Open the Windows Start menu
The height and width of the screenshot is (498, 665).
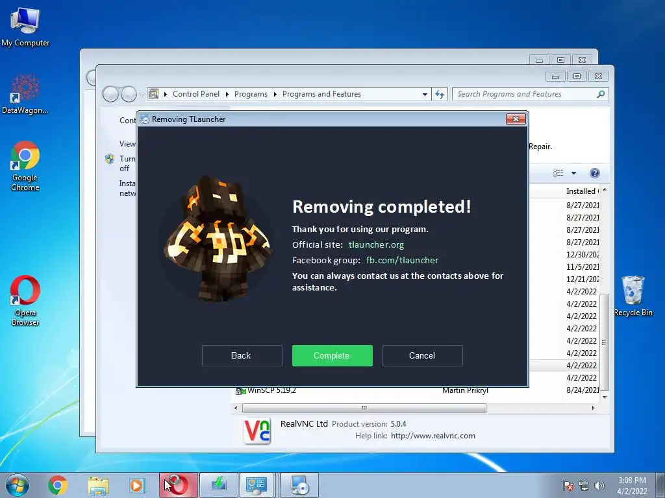[x=18, y=485]
